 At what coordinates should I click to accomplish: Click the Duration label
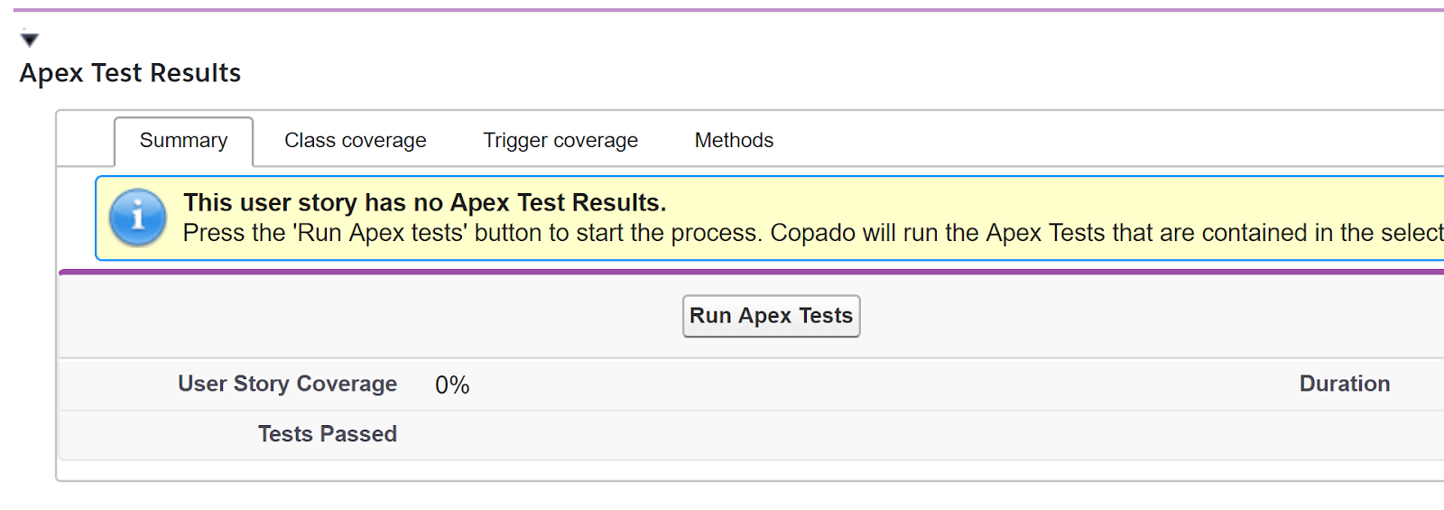[1344, 384]
